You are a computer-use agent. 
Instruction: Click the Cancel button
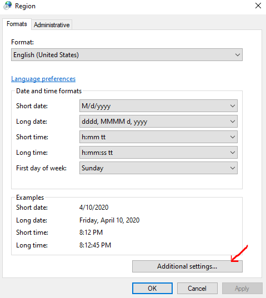click(197, 289)
